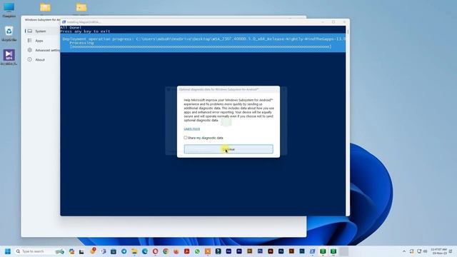The image size is (457, 257).
Task: Click the PowerShell window vertical scrollbar
Action: (348, 121)
